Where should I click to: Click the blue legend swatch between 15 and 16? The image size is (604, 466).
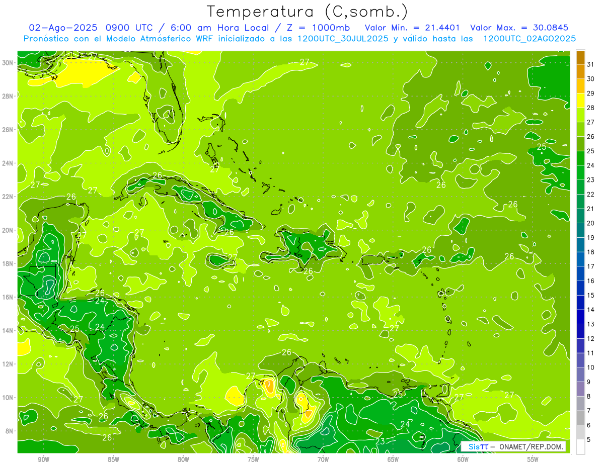coord(580,288)
